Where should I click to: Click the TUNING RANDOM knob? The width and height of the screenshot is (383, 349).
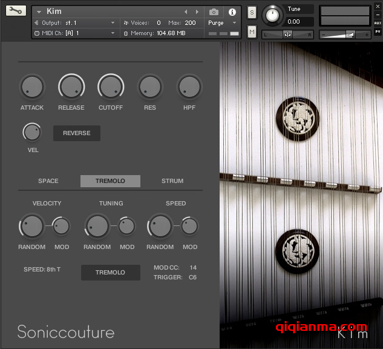click(97, 226)
